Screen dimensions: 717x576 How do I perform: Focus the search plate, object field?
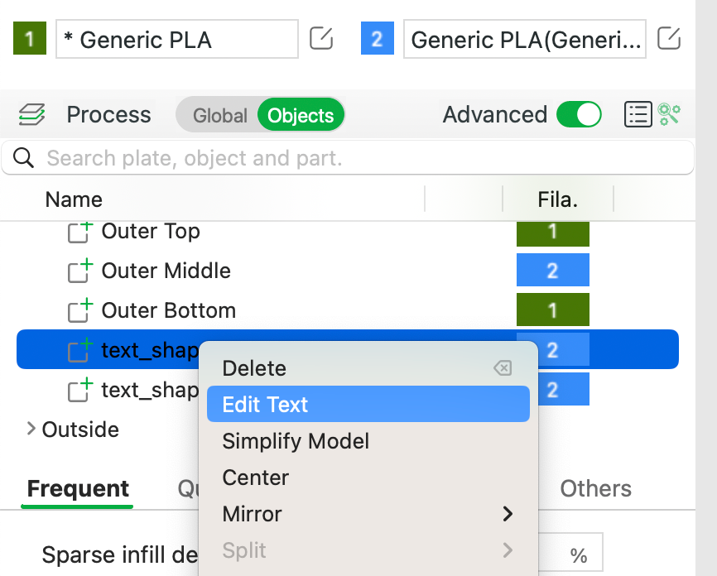pyautogui.click(x=348, y=158)
